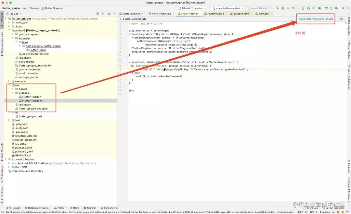Image resolution: width=351 pixels, height=214 pixels.
Task: Open the example/lib/main.dart run configuration dropdown
Action: [x=227, y=8]
